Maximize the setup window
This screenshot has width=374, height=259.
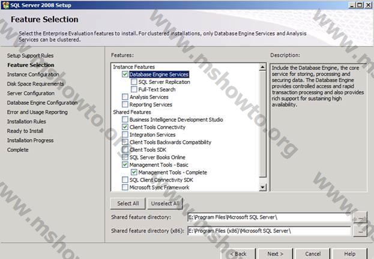[x=360, y=5]
